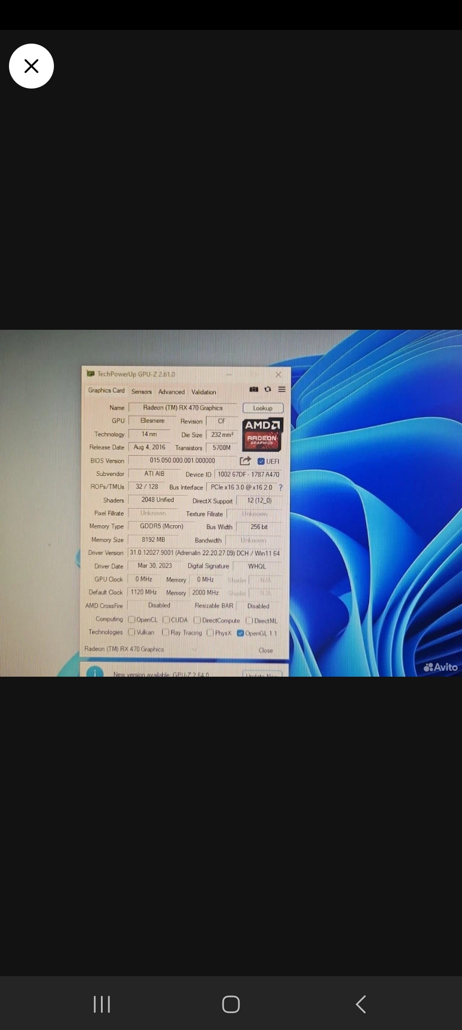Tap the Android home button

coord(231,1004)
